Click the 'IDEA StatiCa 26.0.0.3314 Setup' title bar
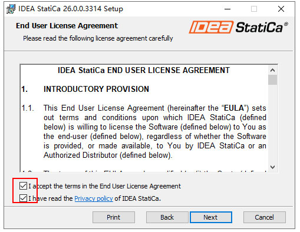The width and height of the screenshot is (300, 232). pyautogui.click(x=71, y=9)
